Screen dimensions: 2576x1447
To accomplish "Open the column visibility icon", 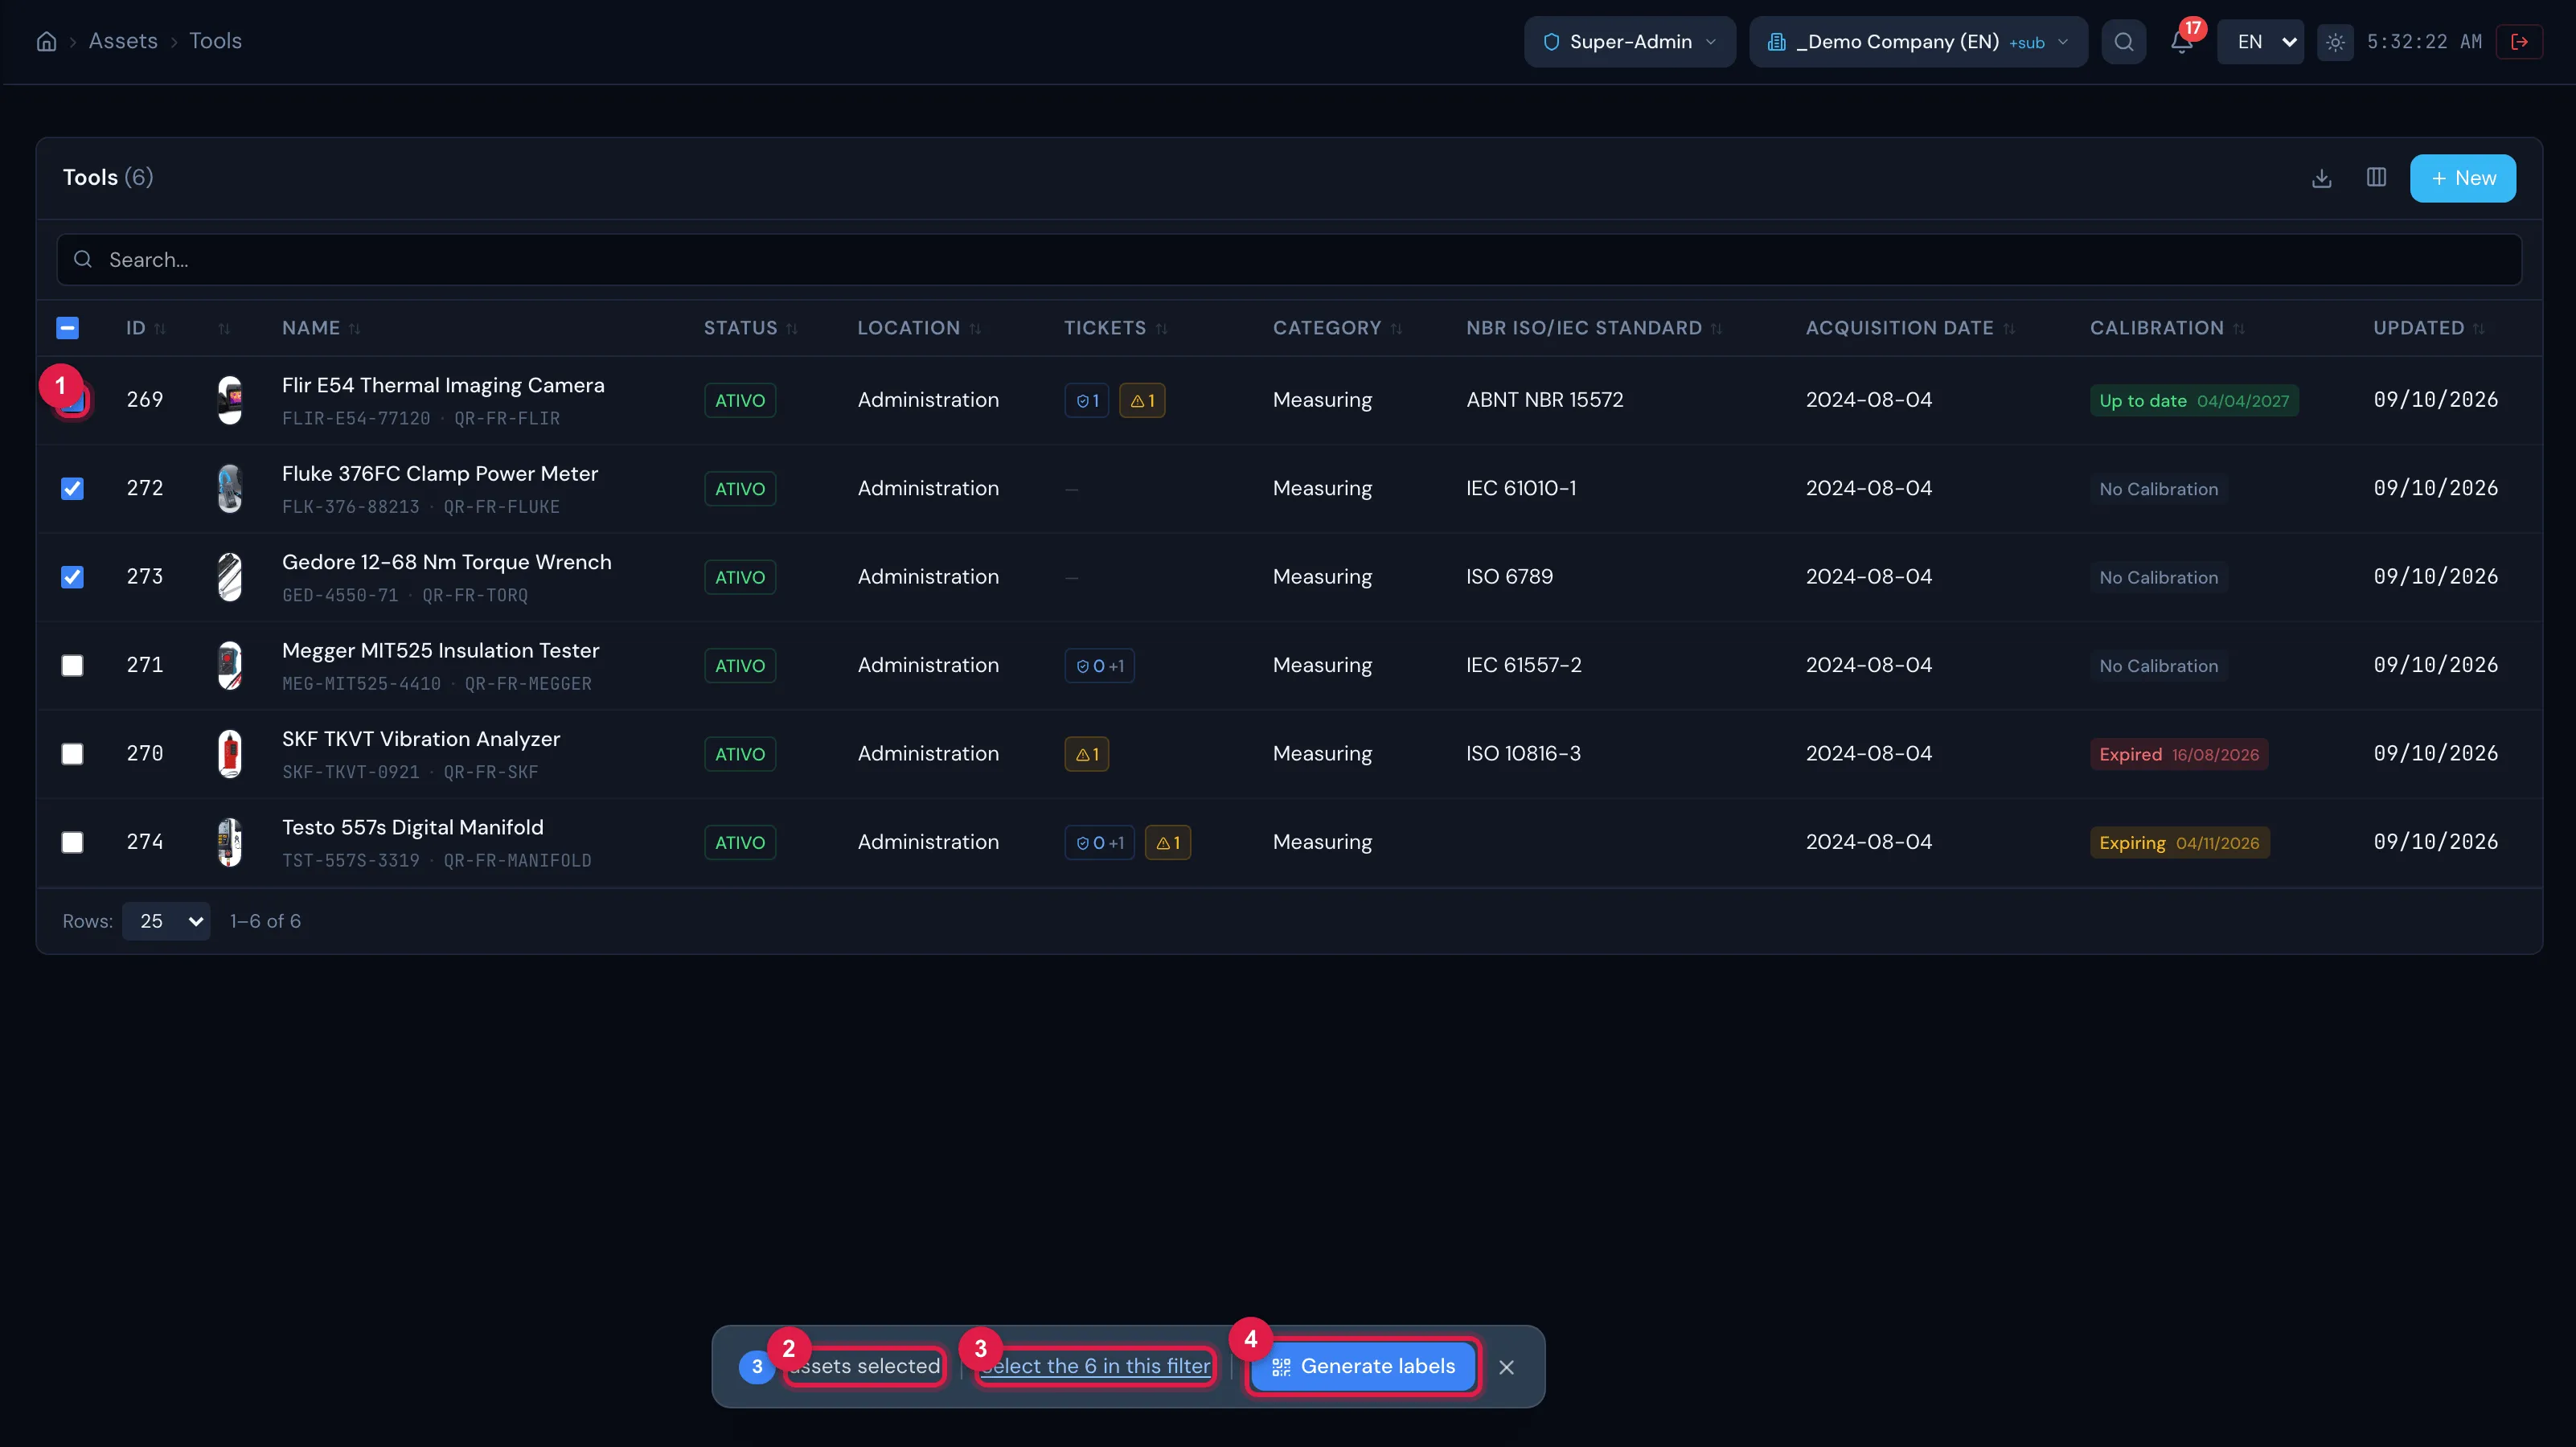I will (2376, 178).
